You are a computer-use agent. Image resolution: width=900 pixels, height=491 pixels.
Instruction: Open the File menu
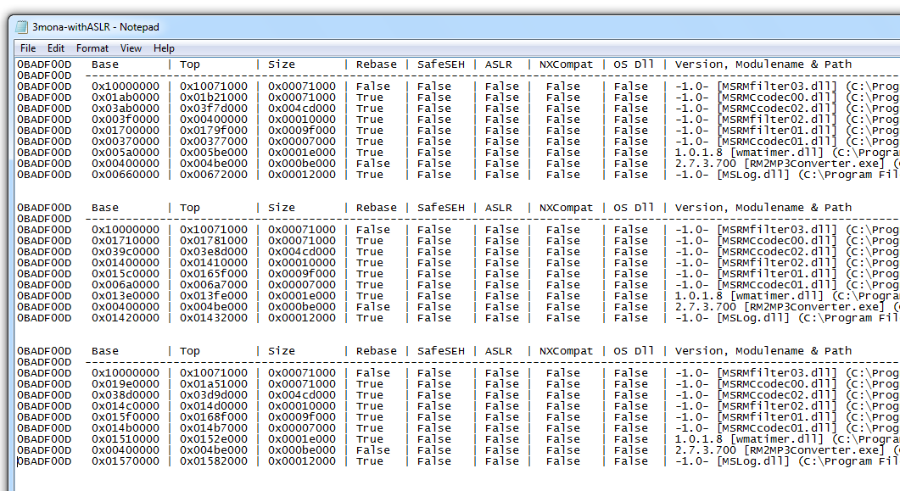tap(27, 48)
